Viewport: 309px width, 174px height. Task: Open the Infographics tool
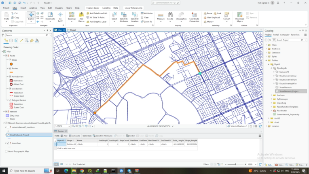(181, 16)
